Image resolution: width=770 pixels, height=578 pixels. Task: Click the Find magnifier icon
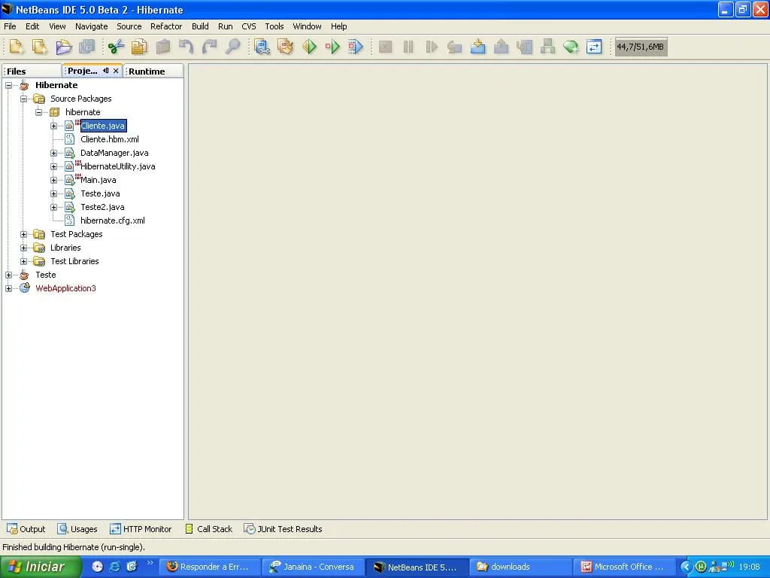[x=233, y=47]
